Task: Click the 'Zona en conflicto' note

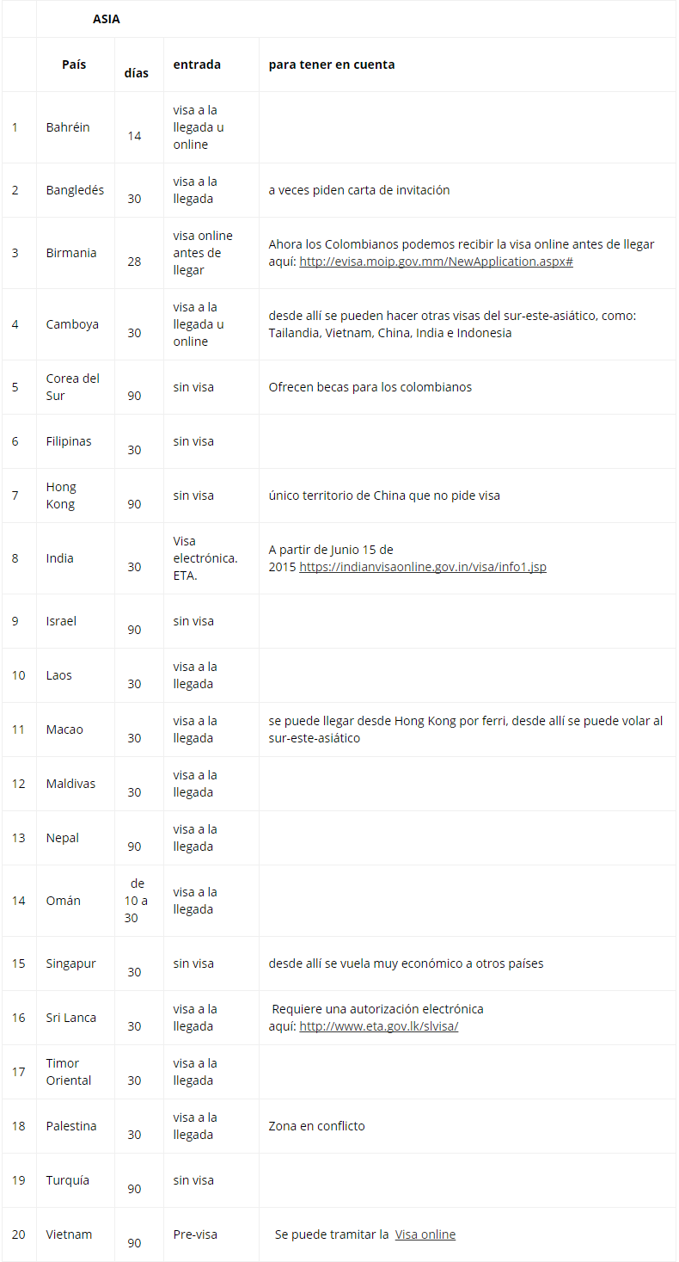Action: coord(316,1126)
